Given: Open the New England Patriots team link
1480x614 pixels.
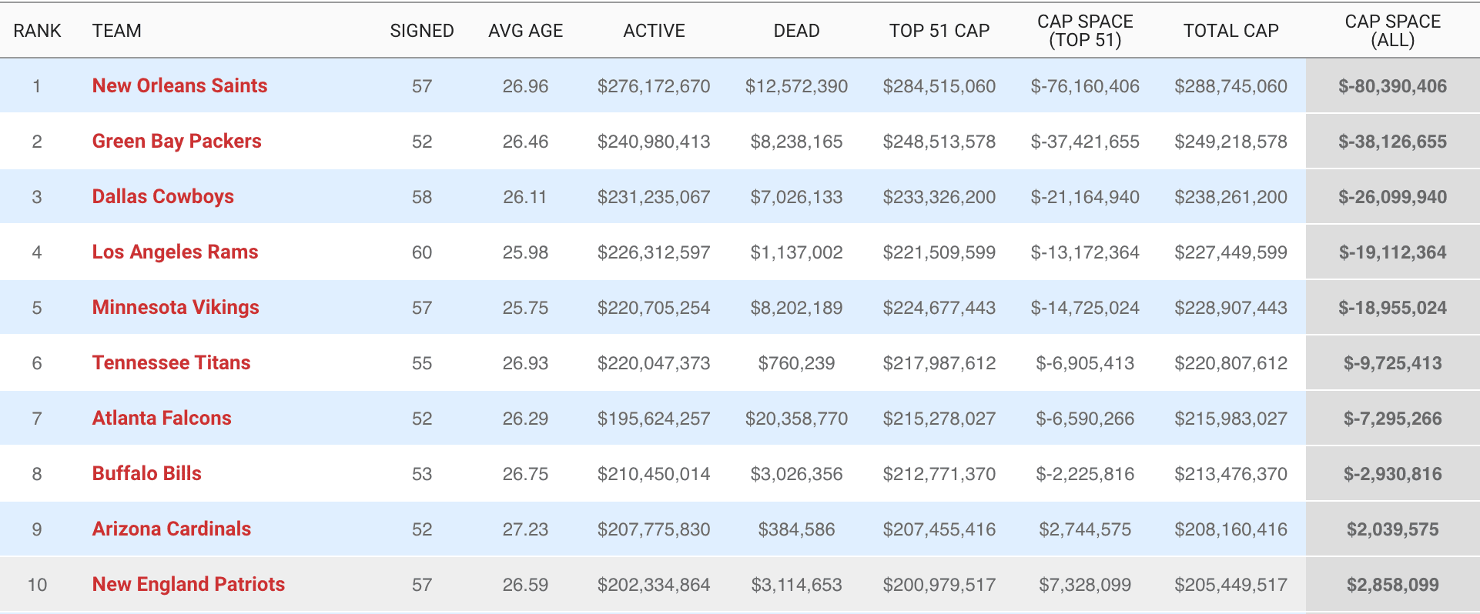Looking at the screenshot, I should (189, 584).
